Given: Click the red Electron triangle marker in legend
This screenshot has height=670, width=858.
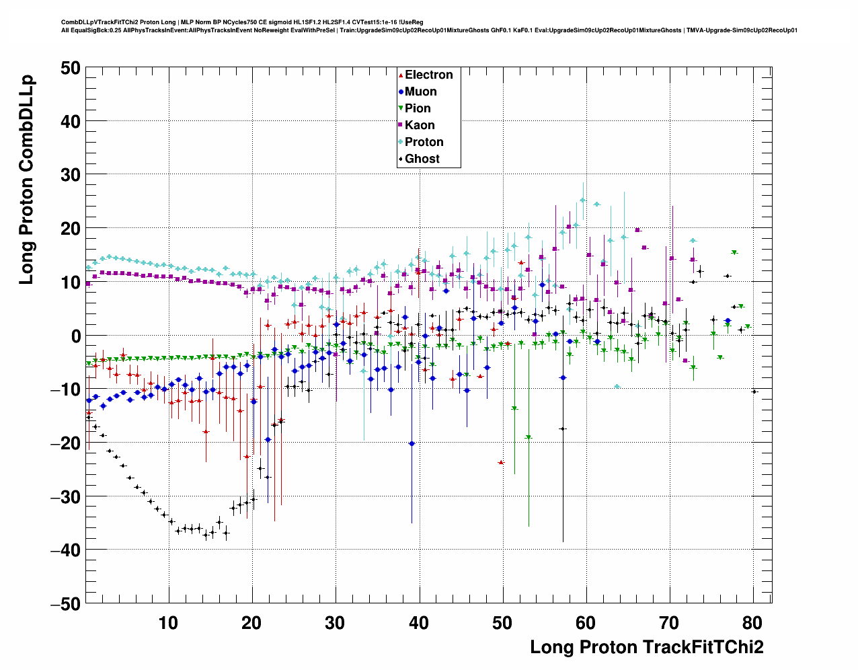Looking at the screenshot, I should click(x=401, y=75).
